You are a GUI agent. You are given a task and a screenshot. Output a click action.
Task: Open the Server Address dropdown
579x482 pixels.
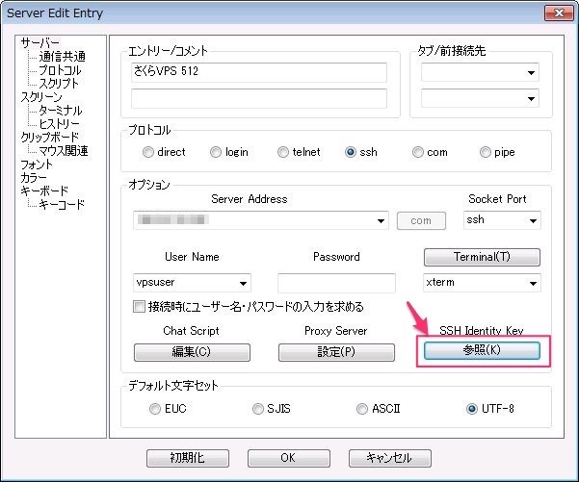(382, 220)
